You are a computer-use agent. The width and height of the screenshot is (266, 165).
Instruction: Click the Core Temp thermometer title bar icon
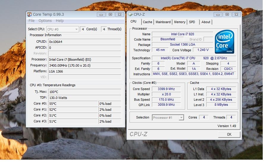click(x=29, y=15)
